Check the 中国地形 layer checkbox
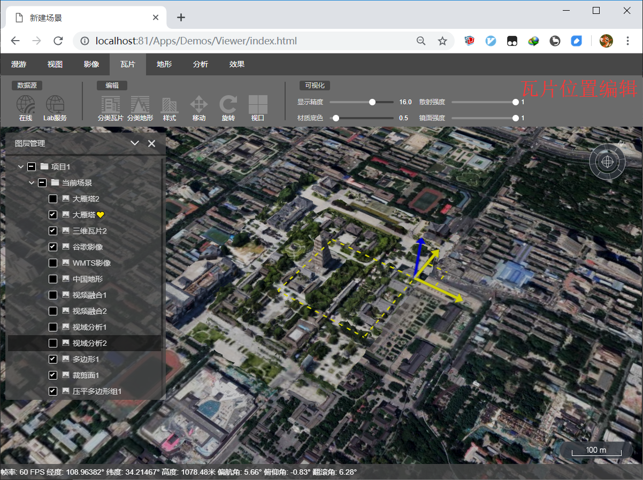643x480 pixels. click(53, 279)
